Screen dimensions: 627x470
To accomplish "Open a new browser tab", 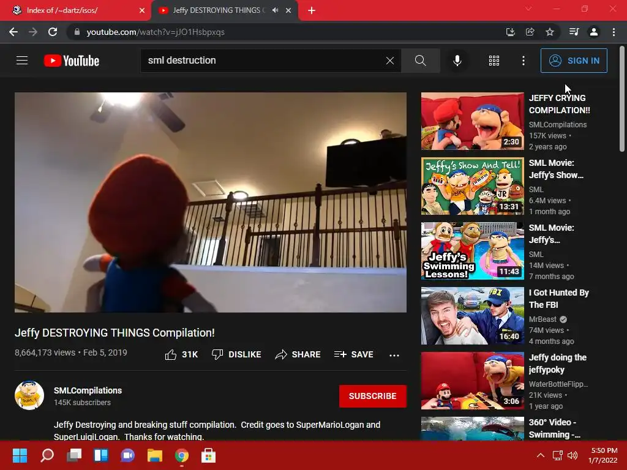I will 312,10.
